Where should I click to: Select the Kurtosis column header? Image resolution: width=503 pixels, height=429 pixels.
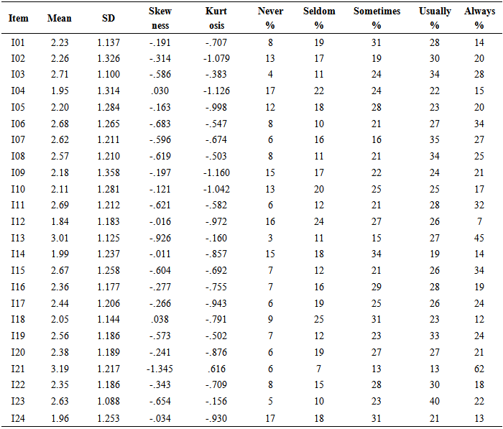point(216,18)
